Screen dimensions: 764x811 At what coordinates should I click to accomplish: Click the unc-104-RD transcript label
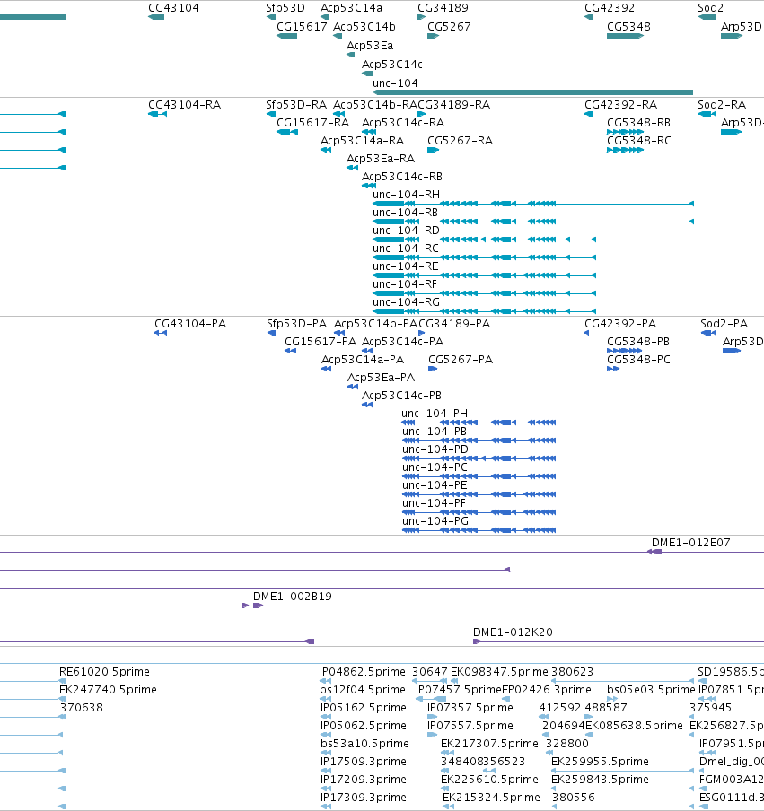click(406, 231)
